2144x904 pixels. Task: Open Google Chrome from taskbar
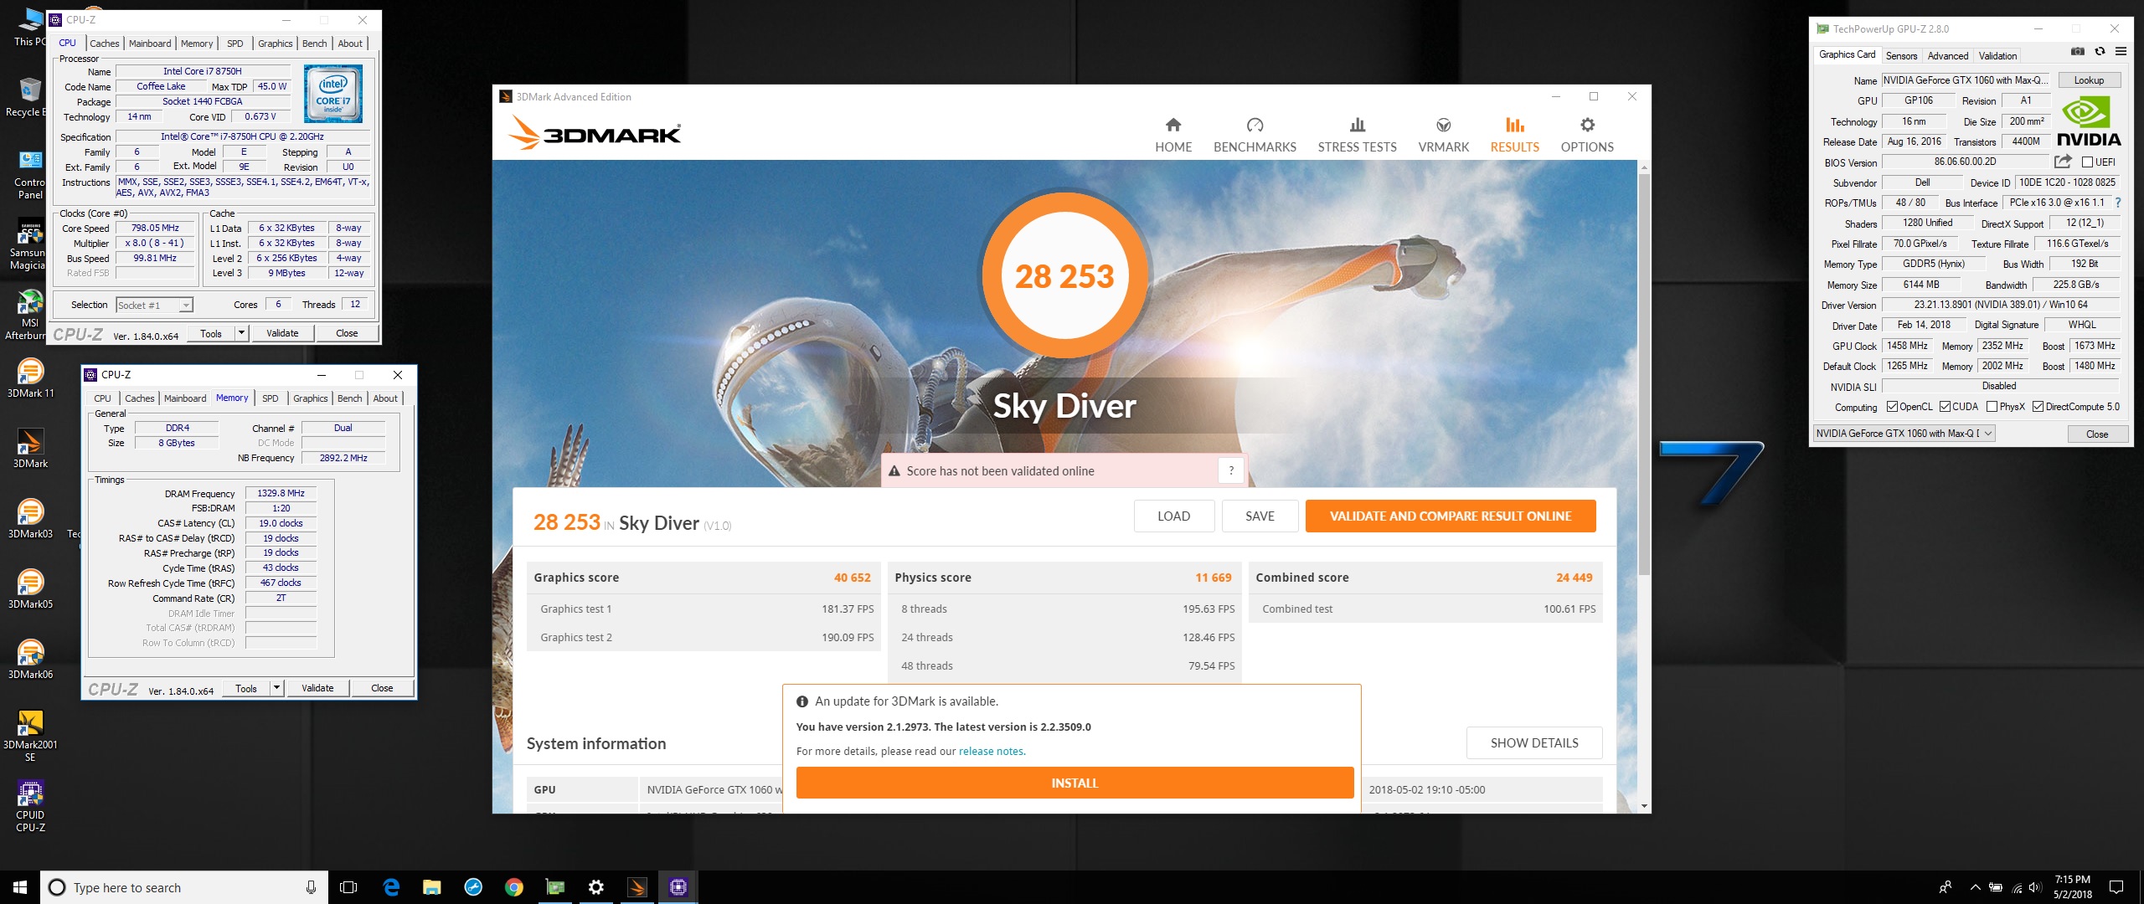click(514, 887)
